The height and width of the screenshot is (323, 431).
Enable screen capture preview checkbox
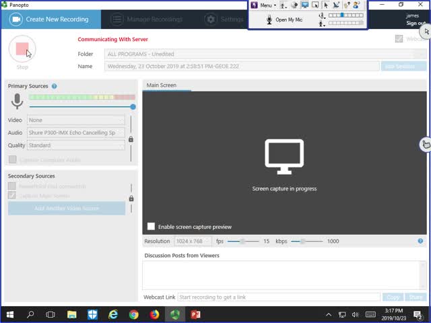(x=151, y=226)
